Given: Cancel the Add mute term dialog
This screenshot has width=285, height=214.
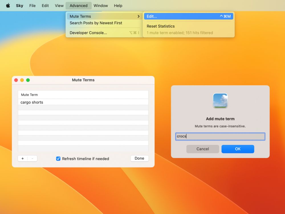Looking at the screenshot, I should click(202, 149).
